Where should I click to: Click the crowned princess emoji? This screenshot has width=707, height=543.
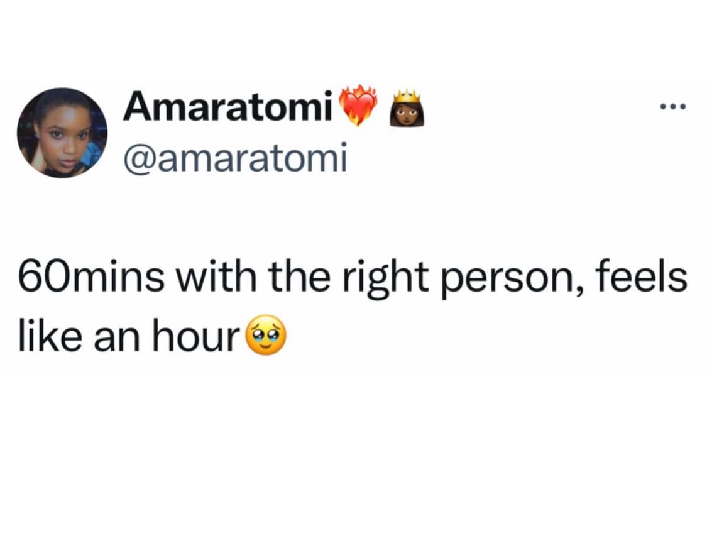(x=406, y=108)
